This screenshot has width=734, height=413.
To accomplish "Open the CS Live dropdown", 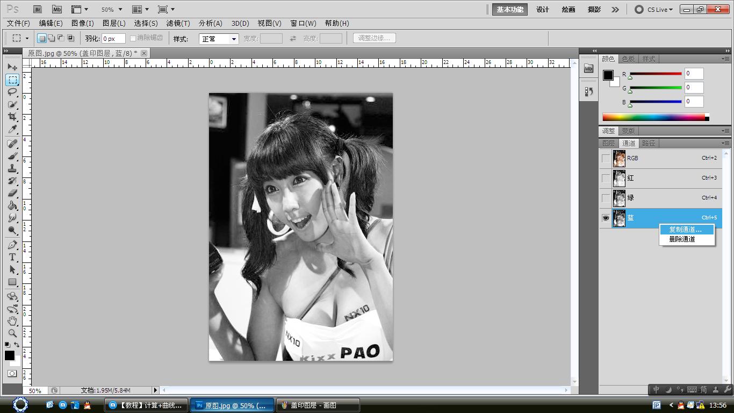I will [654, 9].
